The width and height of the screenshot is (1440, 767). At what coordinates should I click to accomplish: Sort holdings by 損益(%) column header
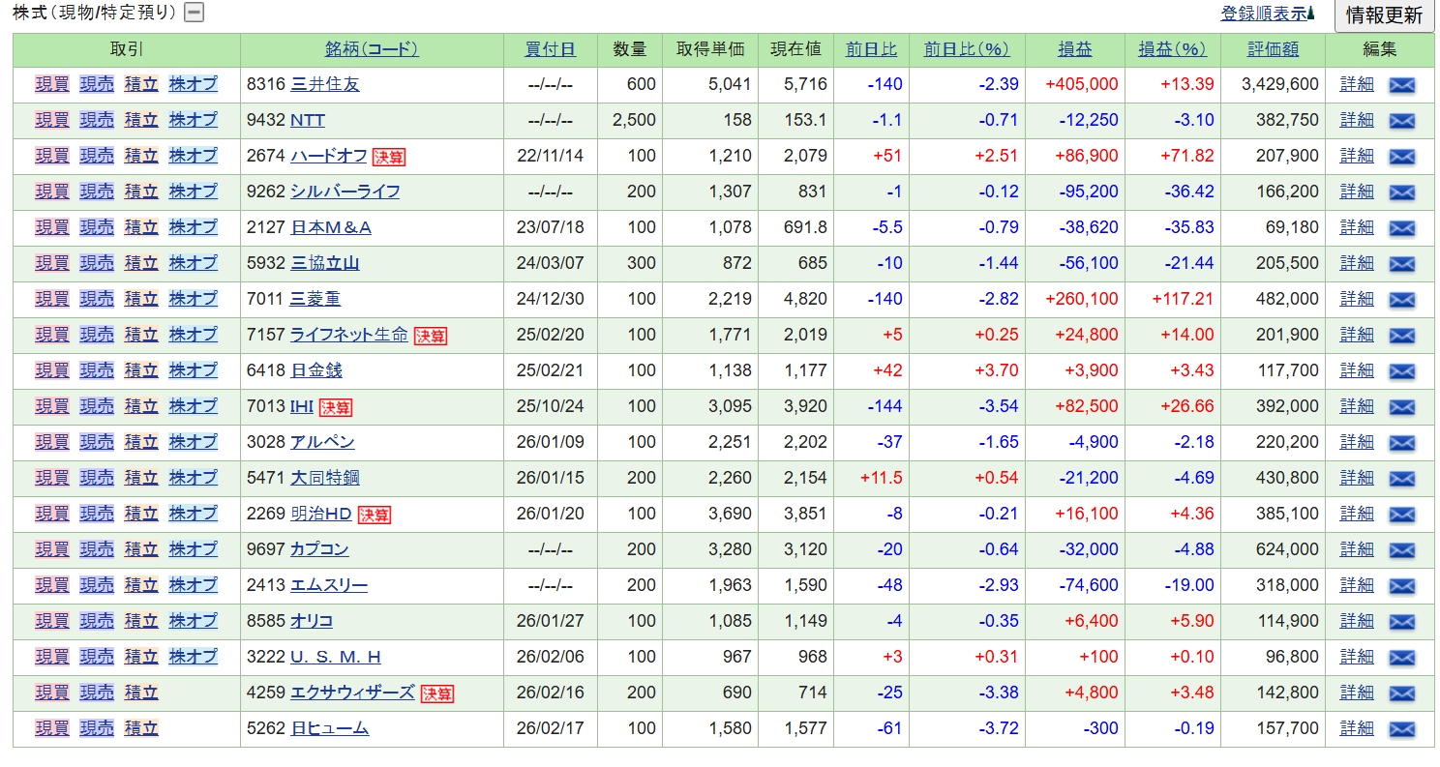click(1172, 49)
